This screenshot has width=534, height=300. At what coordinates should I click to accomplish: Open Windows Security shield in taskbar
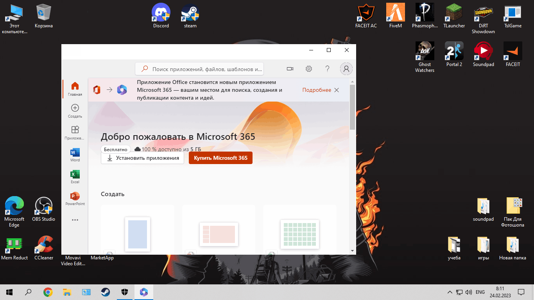coord(125,292)
